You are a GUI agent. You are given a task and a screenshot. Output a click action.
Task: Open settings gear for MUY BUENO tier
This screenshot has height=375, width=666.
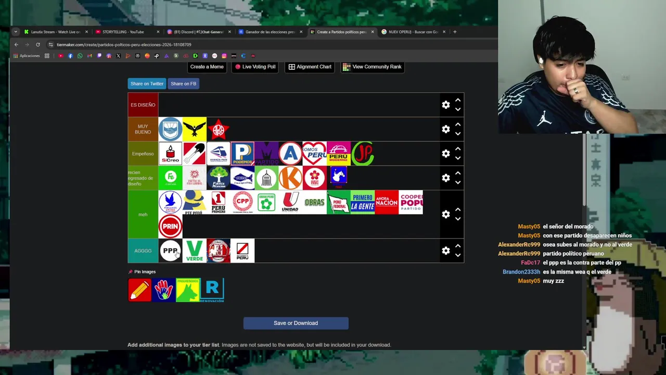[x=446, y=129]
